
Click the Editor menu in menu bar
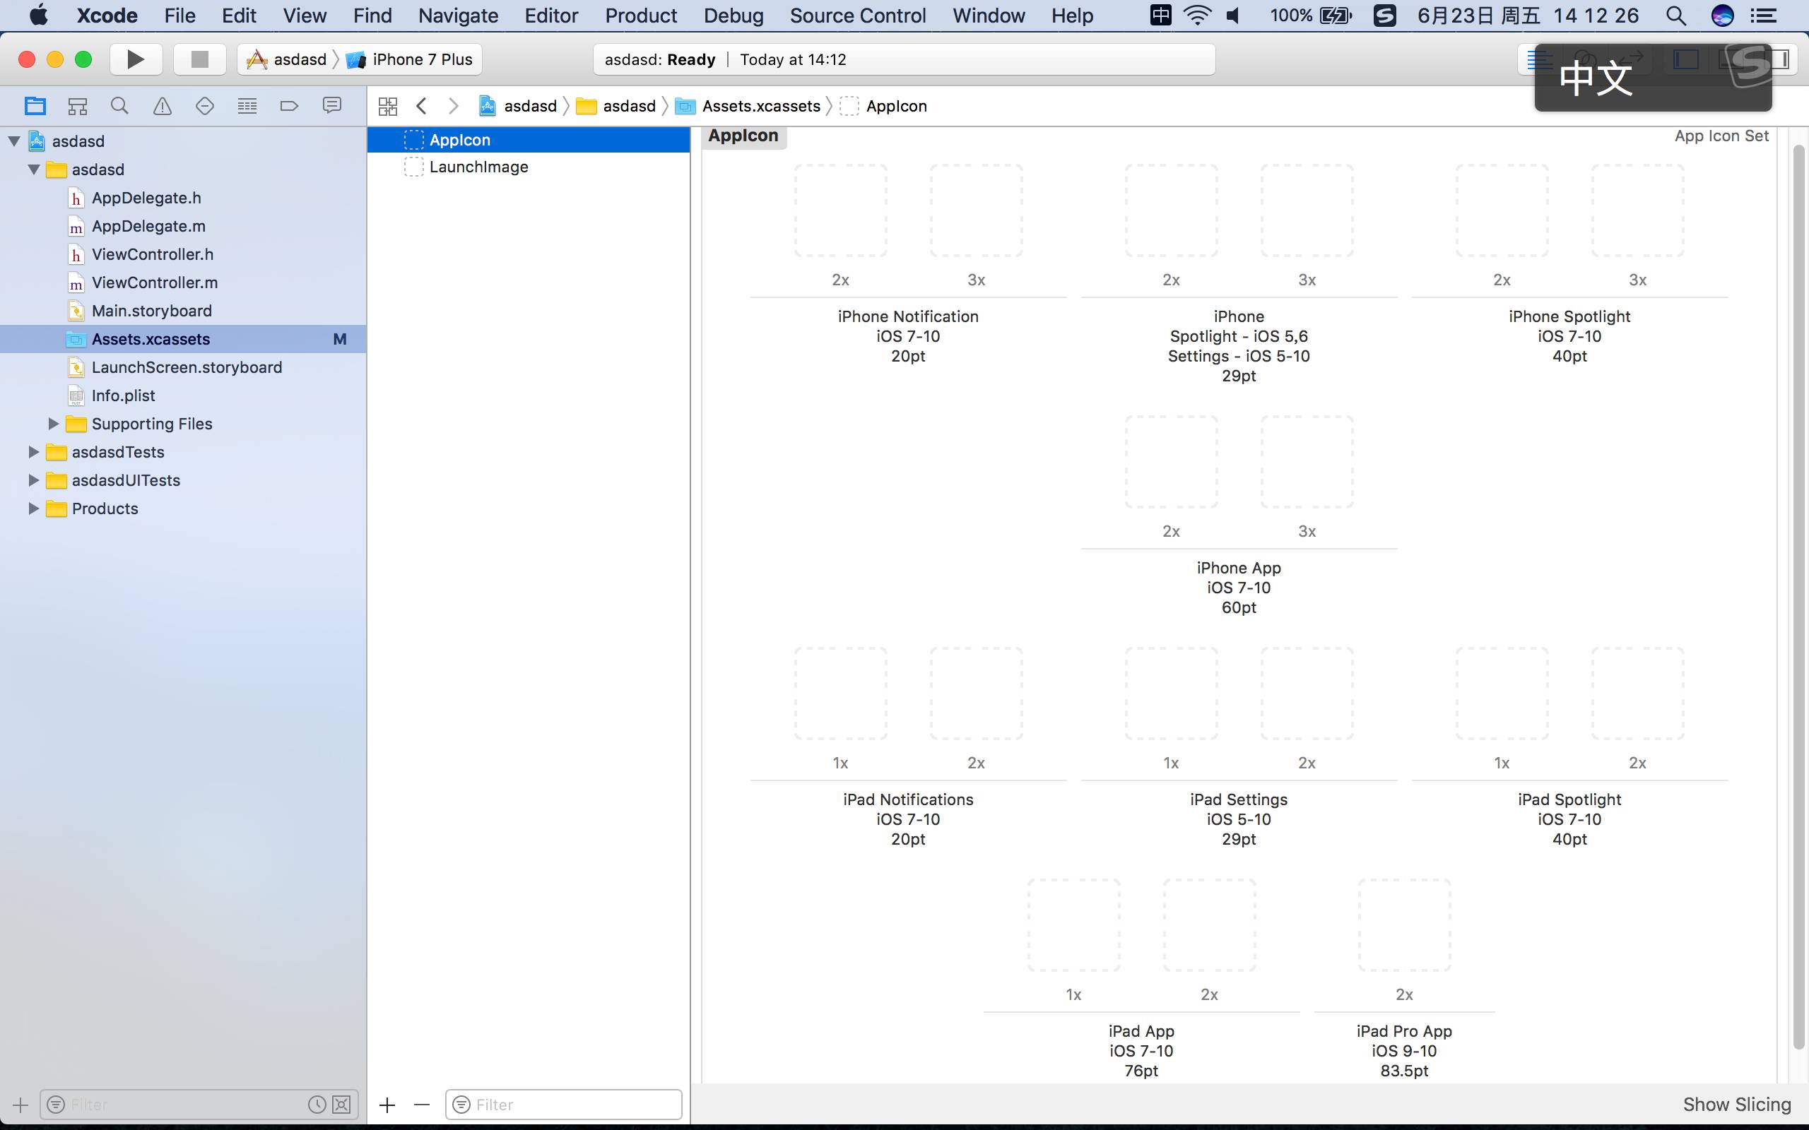[548, 14]
